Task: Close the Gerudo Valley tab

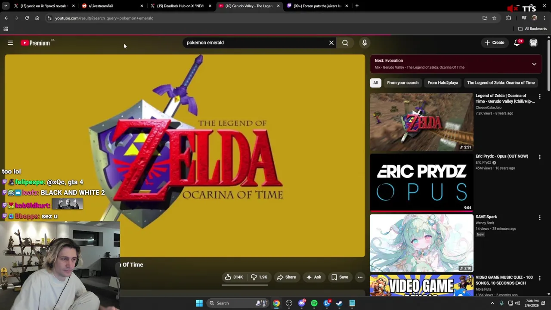Action: pos(278,6)
